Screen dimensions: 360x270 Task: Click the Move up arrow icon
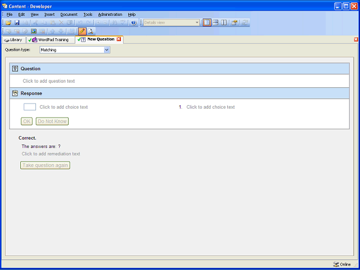click(52, 31)
